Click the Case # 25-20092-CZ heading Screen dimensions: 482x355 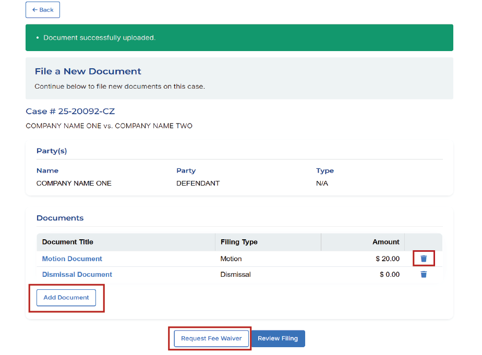pos(70,111)
